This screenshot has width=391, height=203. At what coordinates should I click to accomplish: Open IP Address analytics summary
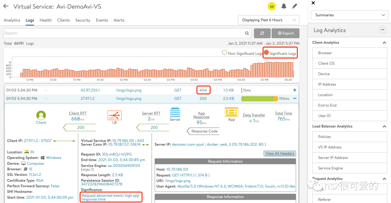pyautogui.click(x=350, y=84)
